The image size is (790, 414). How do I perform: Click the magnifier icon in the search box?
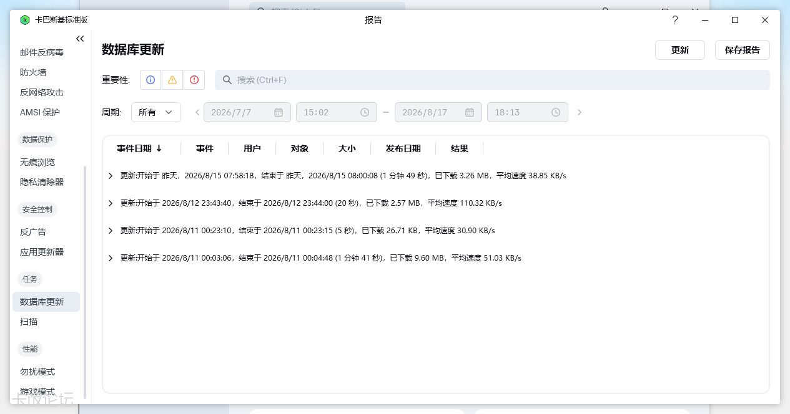tap(228, 80)
